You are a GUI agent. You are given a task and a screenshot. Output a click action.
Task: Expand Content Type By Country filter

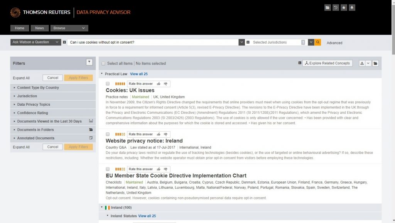53,88
